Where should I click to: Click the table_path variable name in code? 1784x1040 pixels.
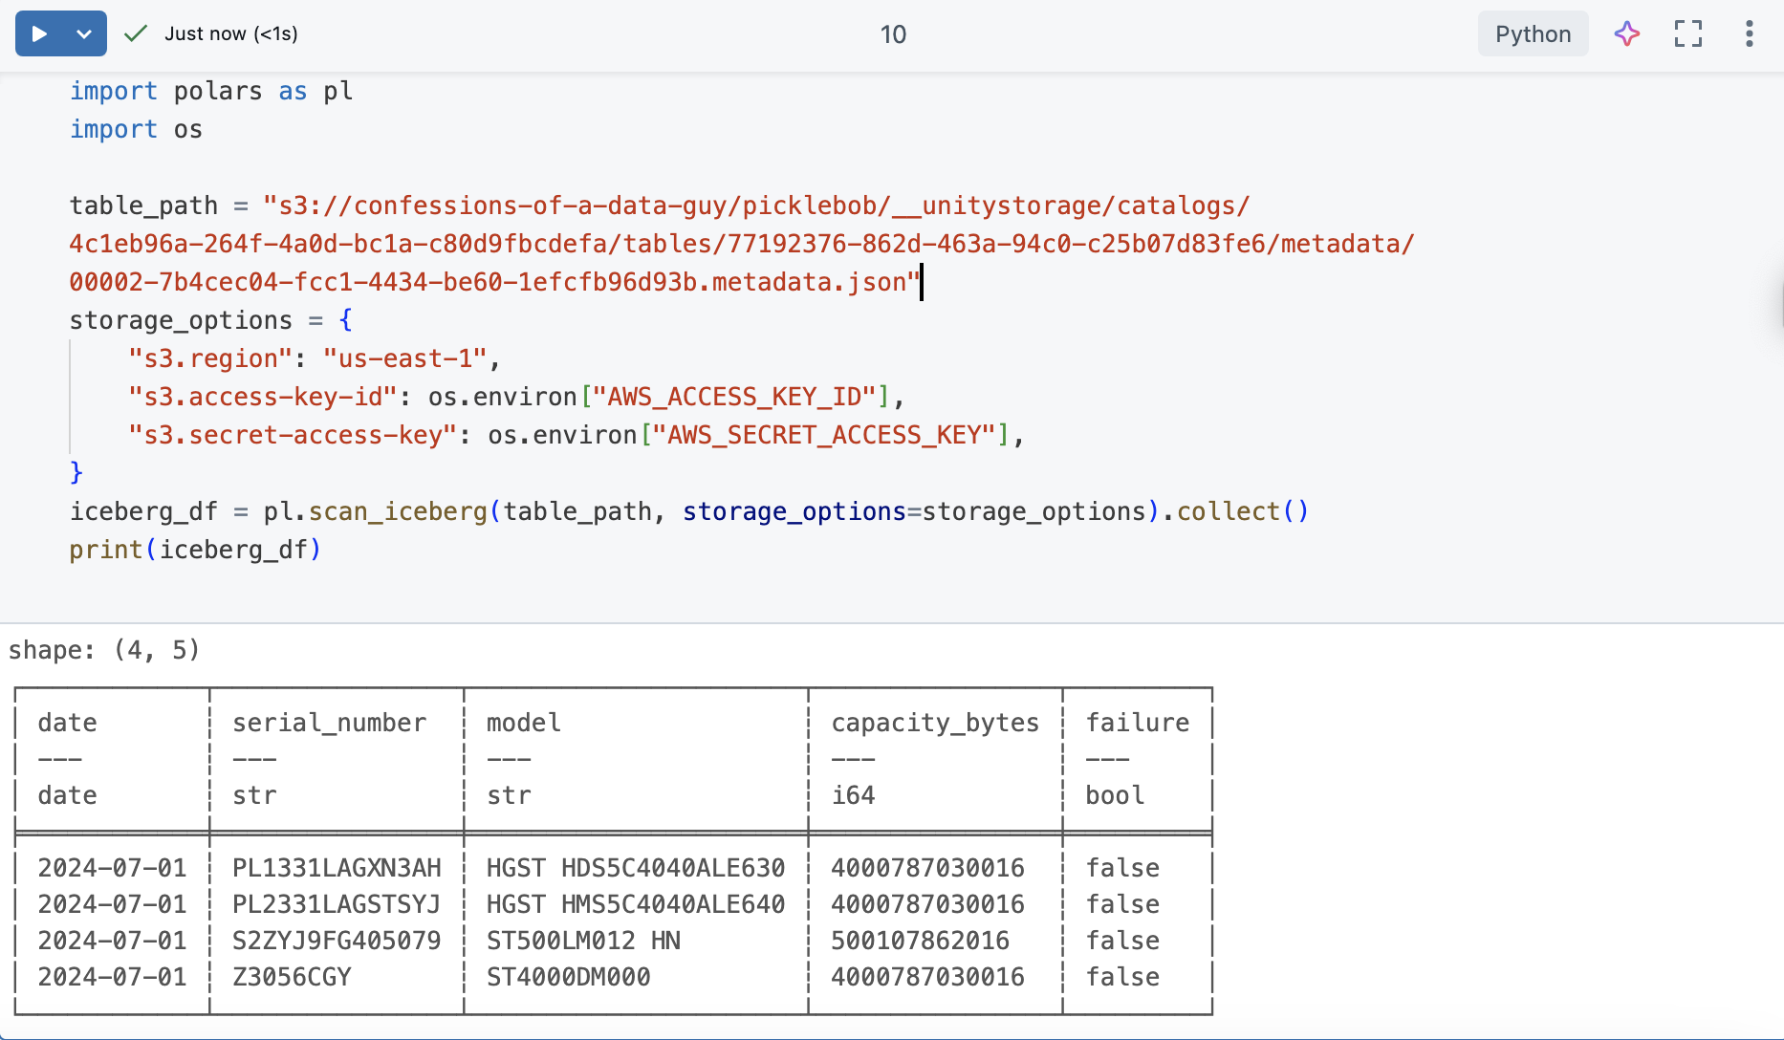coord(143,206)
